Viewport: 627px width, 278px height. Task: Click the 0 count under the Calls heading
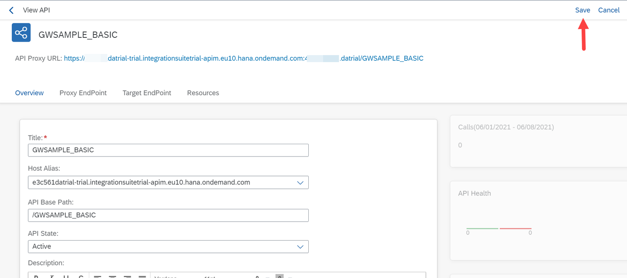click(460, 145)
